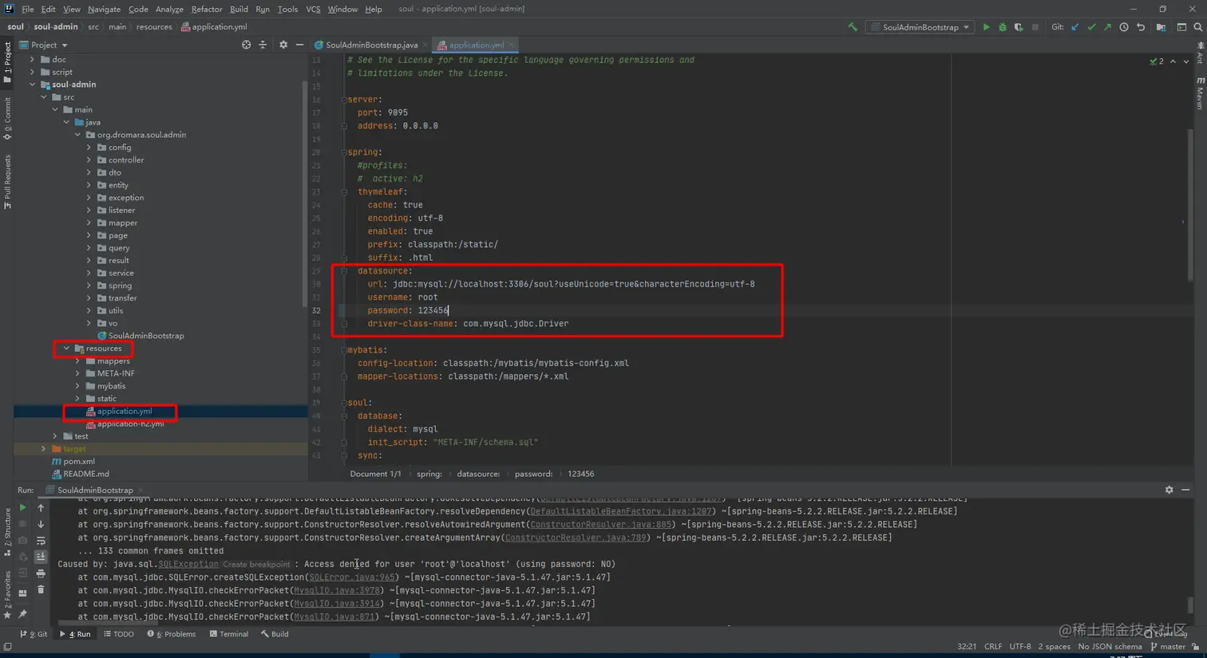Toggle pin tab in the Run panel
Viewport: 1207px width, 658px height.
(x=22, y=614)
